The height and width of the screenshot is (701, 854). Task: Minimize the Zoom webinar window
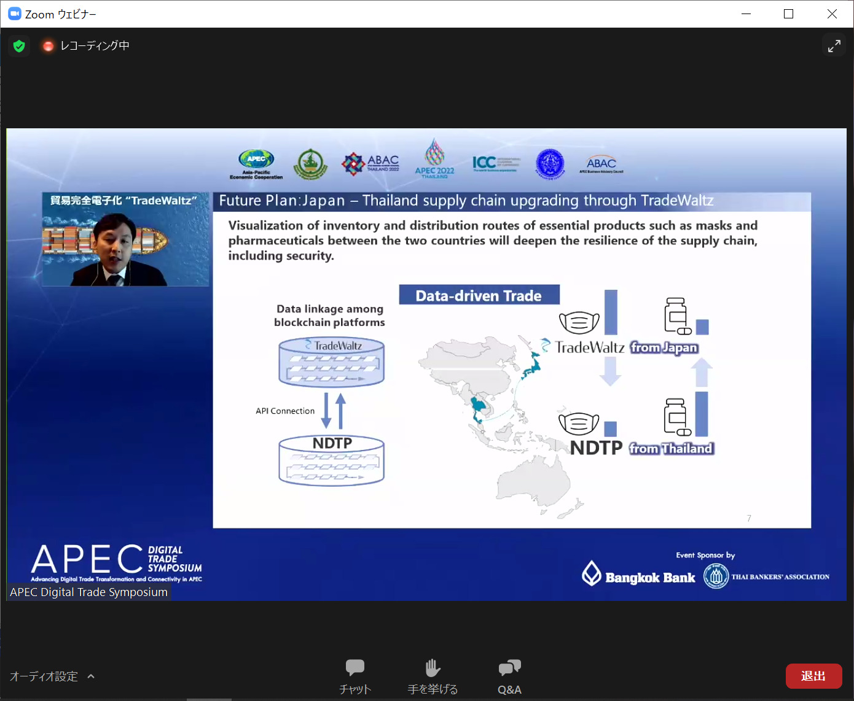point(746,14)
